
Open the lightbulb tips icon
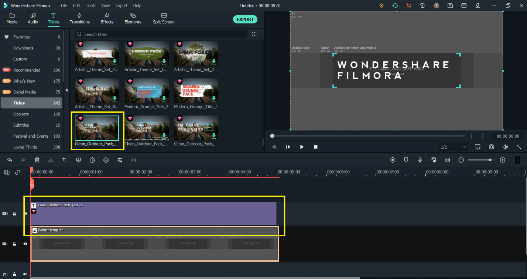(381, 6)
